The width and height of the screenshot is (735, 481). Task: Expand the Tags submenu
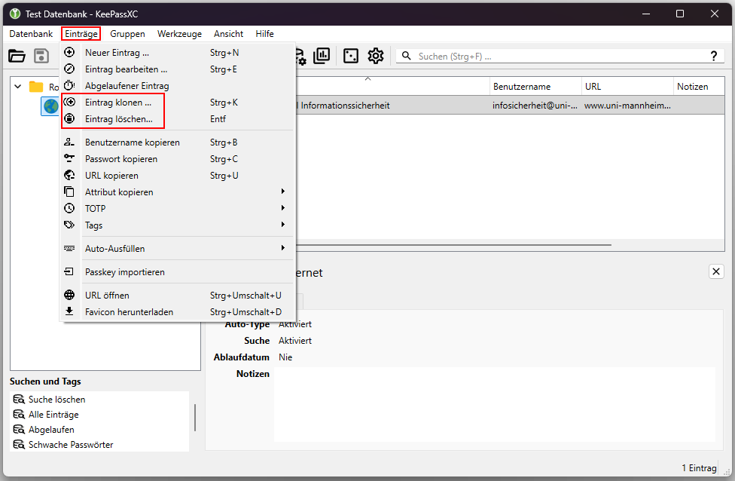pos(282,225)
